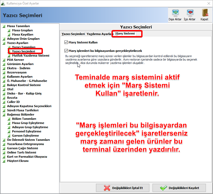213x194 pixels.
Task: Click the green checkmark icon on Değişiklikleri Kaydet
Action: pos(163,188)
